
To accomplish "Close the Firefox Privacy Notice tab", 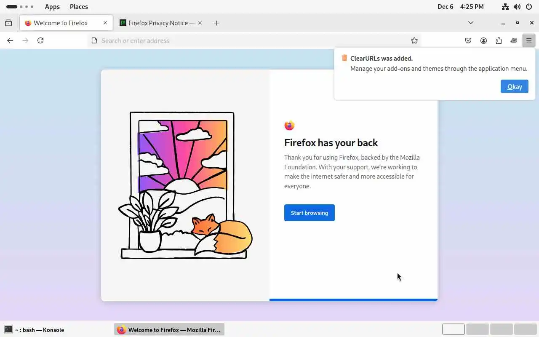I will [x=200, y=23].
